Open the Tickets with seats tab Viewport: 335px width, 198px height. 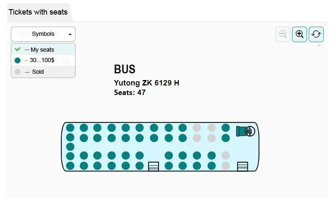point(38,12)
